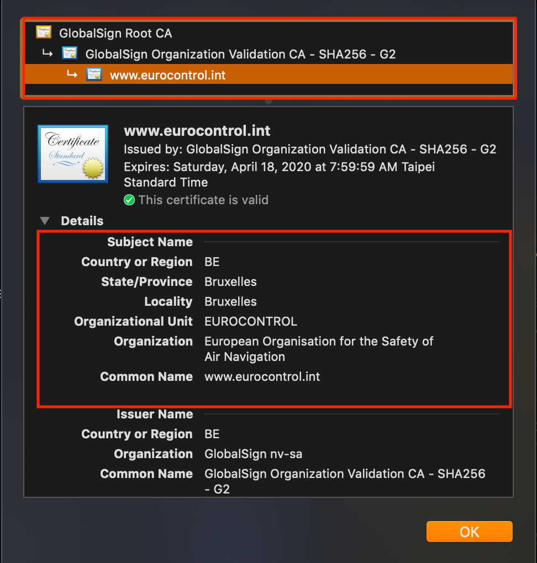Click the European Organisation for the Safety value

tap(319, 349)
